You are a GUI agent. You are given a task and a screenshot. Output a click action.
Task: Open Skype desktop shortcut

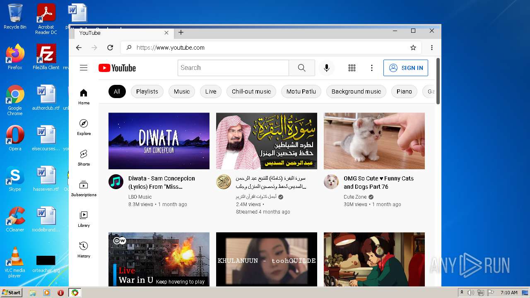pos(15,179)
